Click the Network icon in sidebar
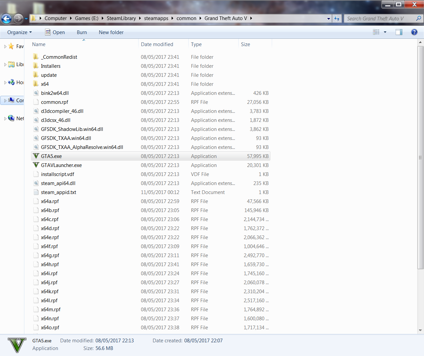Viewport: 424px width, 356px height. (11, 118)
